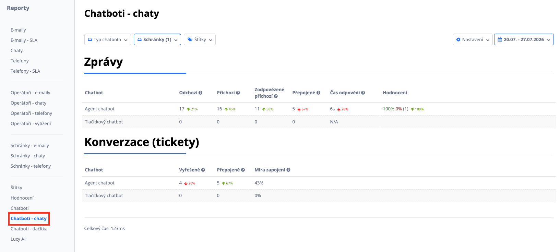Click the Celkový čas: 123ms footer text

(105, 228)
